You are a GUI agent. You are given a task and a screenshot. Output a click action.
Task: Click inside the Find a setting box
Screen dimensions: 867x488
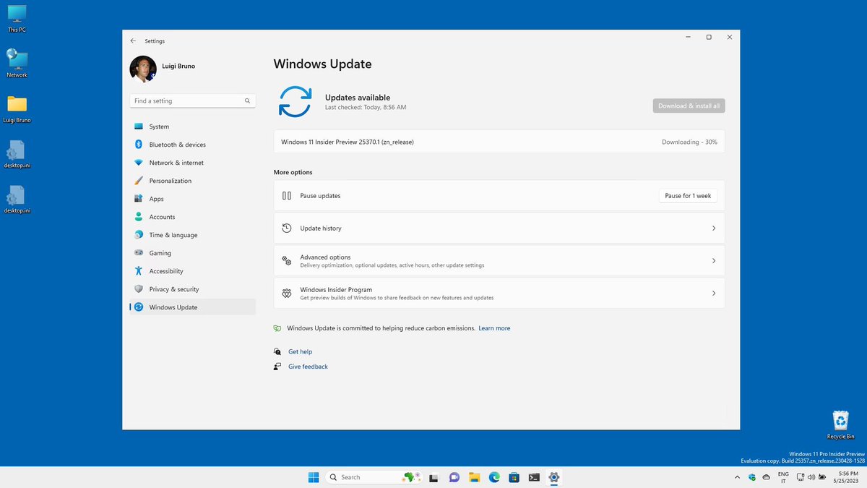(192, 101)
